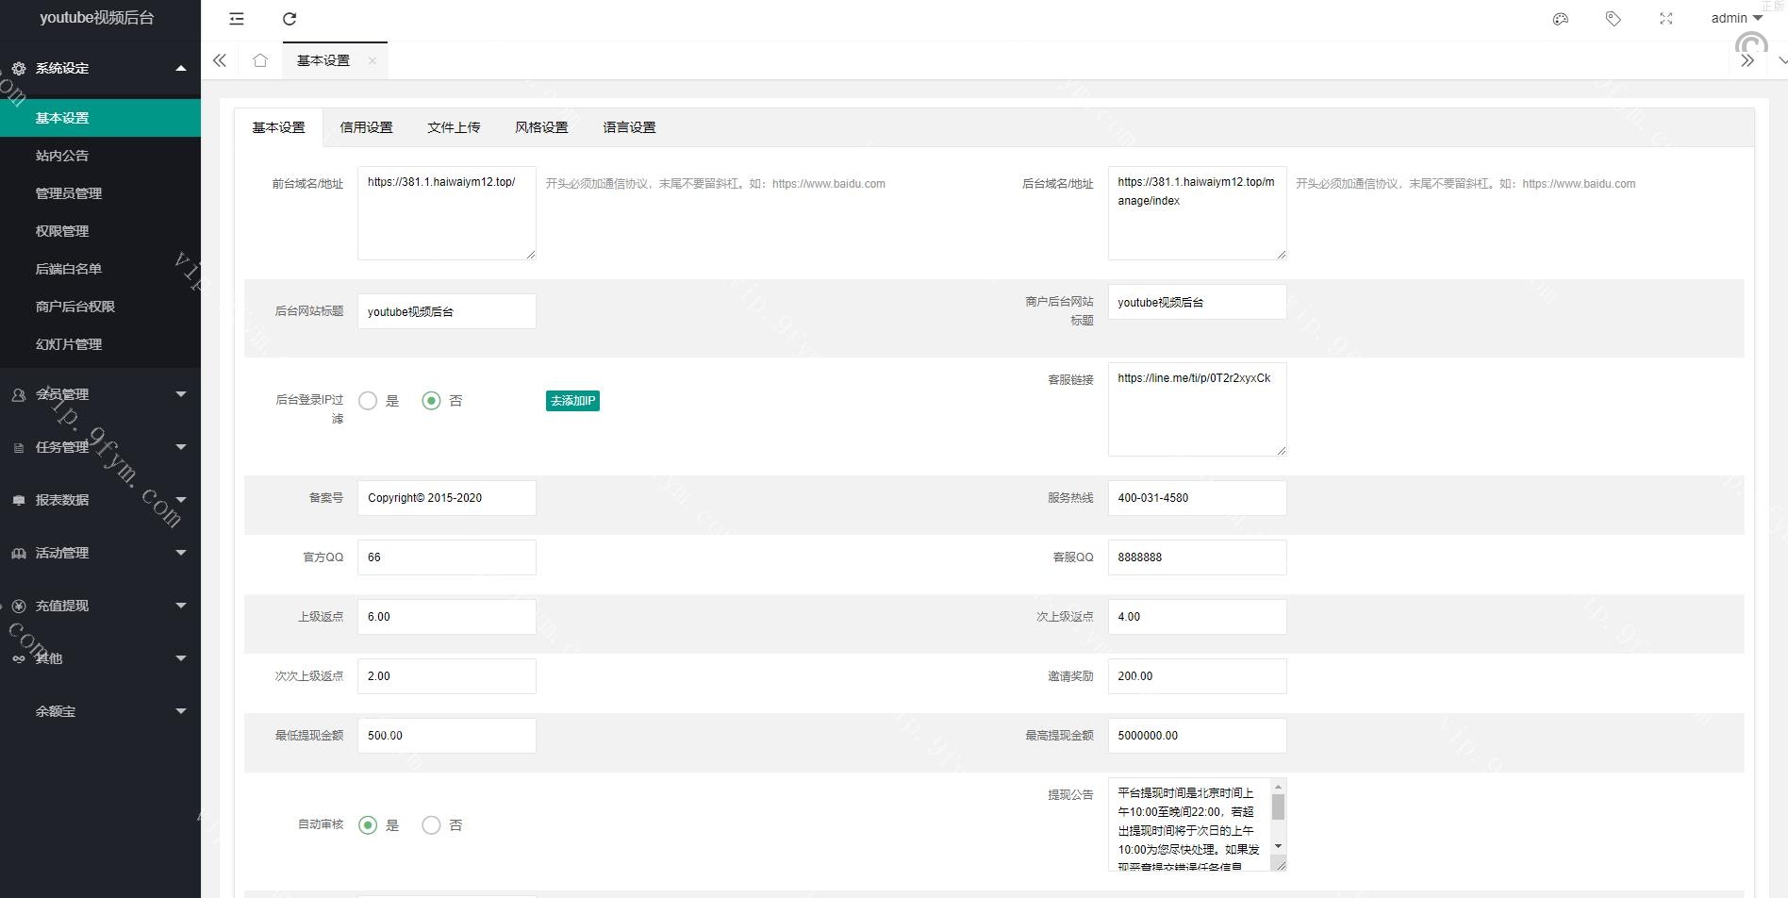Image resolution: width=1788 pixels, height=898 pixels.
Task: Select 否 for 后台登录IP过滤
Action: coord(431,401)
